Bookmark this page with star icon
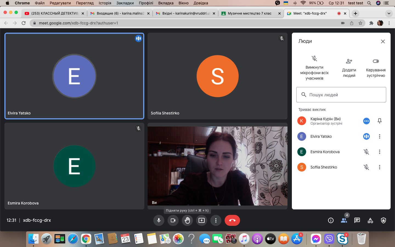The height and width of the screenshot is (247, 395). pos(360,23)
